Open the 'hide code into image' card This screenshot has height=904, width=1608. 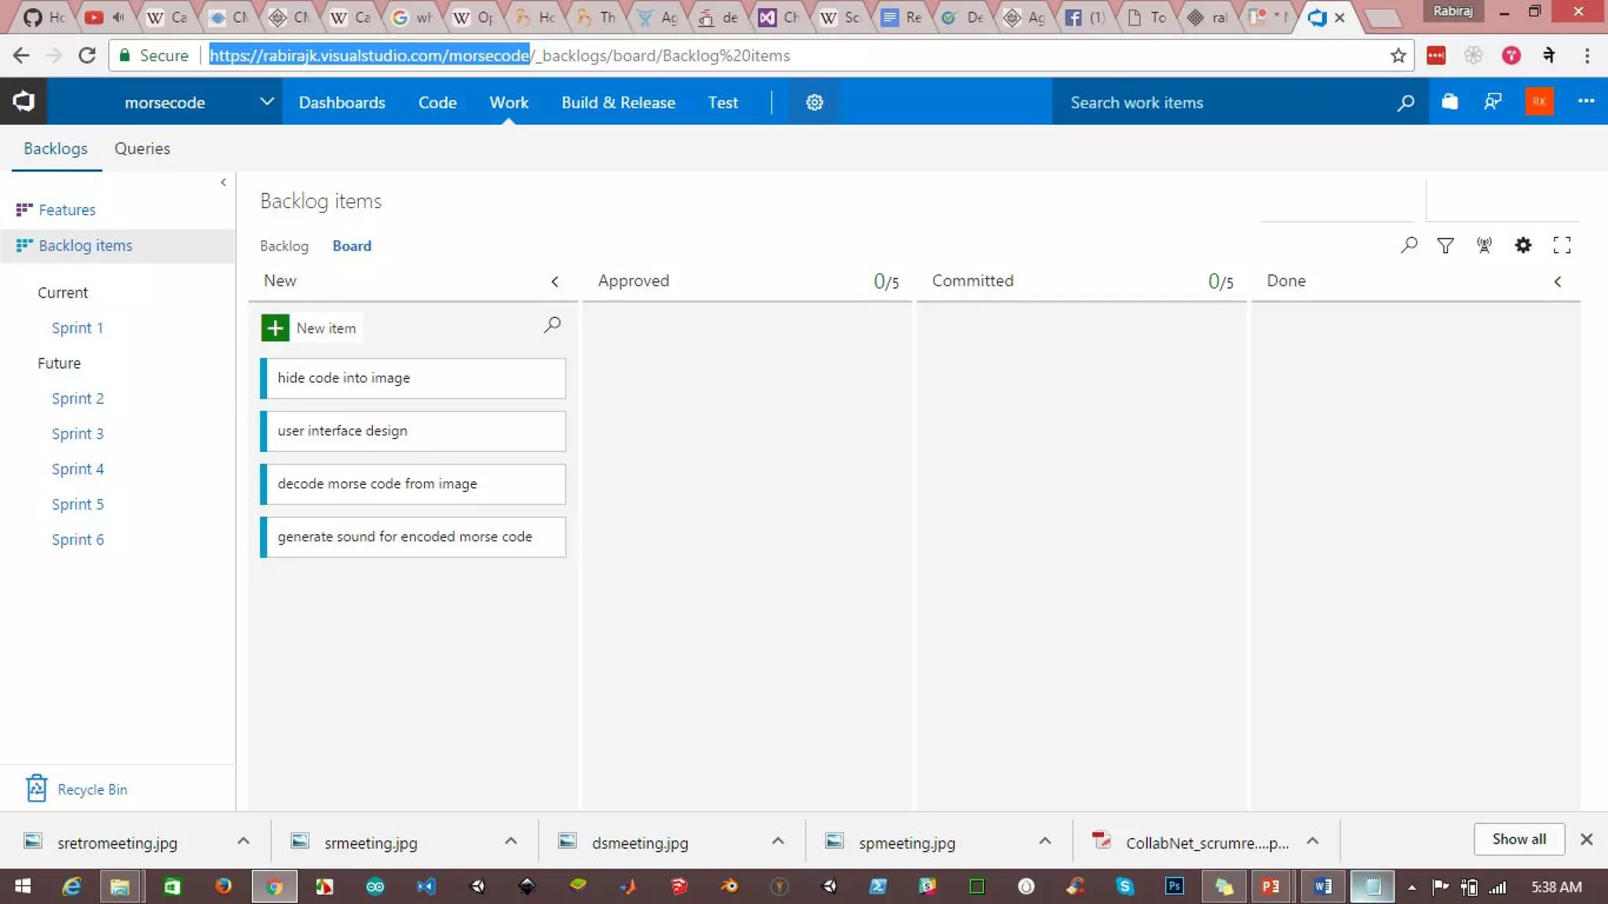[x=413, y=378]
